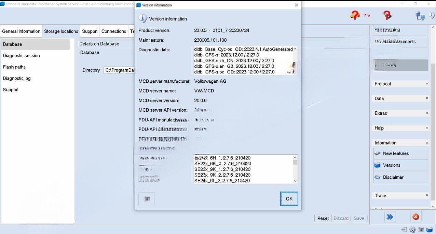
Task: Click the screenshot camera button in the dialog
Action: (147, 199)
